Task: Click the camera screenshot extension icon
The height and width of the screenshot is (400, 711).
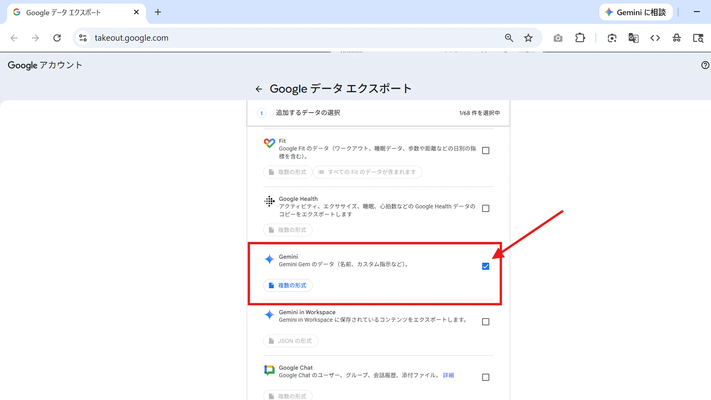Action: point(558,38)
